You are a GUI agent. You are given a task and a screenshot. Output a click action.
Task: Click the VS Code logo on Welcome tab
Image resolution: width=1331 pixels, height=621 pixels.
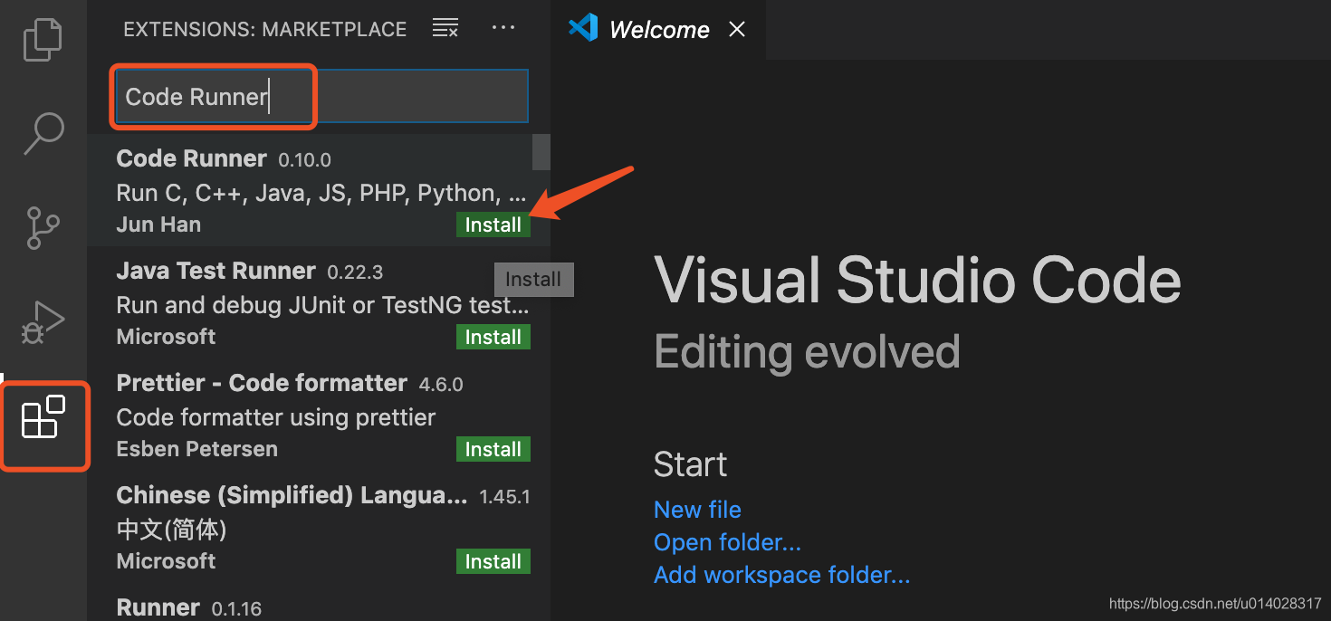(583, 29)
